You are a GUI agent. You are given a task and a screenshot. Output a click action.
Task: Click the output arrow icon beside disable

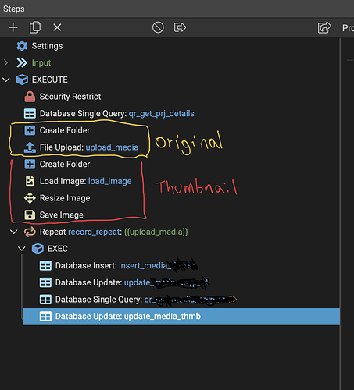coord(180,27)
